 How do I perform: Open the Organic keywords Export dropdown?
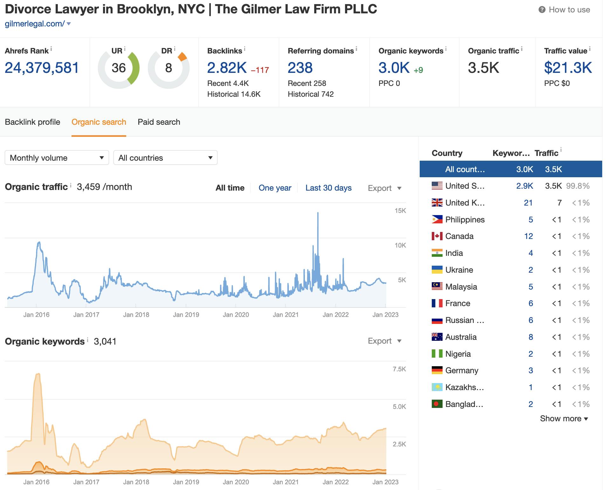click(x=385, y=341)
